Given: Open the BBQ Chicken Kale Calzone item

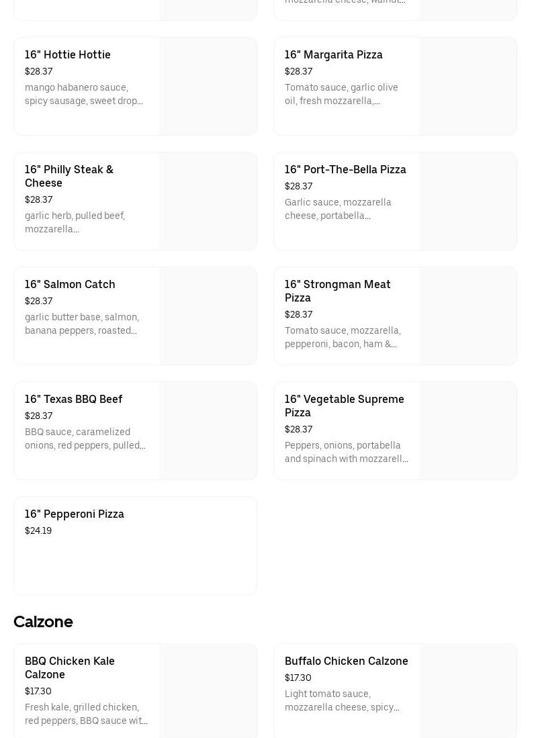Looking at the screenshot, I should click(x=70, y=667).
